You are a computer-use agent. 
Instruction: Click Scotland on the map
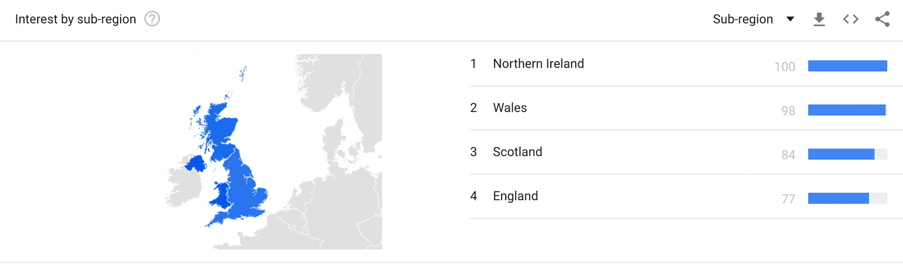tap(222, 127)
